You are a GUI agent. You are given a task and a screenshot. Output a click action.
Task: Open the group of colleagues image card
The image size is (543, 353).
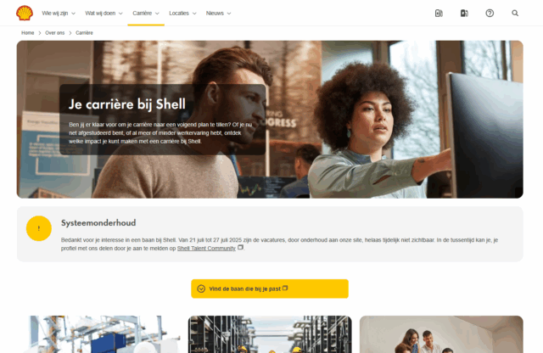click(441, 334)
